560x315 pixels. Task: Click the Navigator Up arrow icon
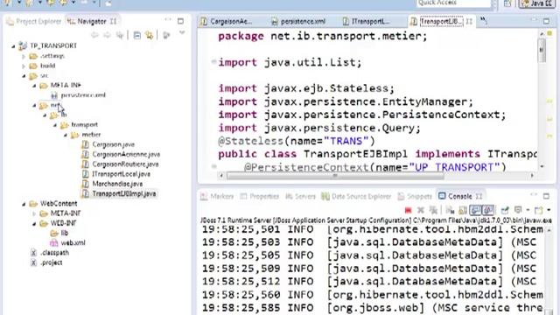pos(120,35)
